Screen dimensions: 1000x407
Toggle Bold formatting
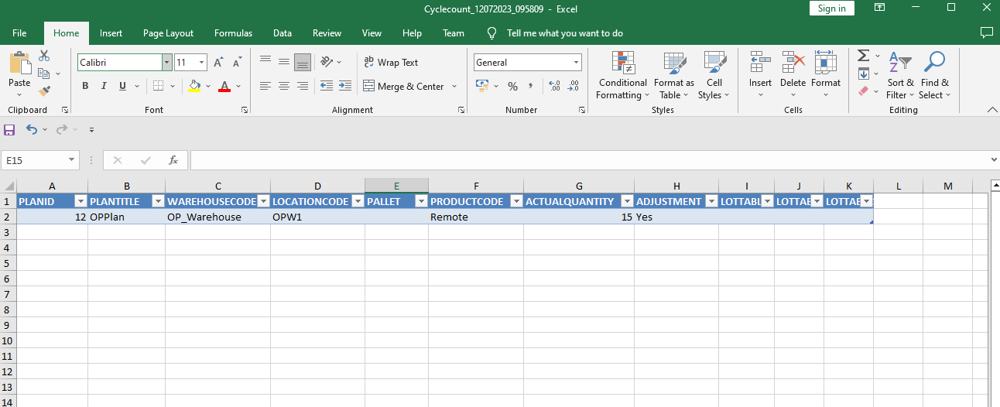point(85,86)
